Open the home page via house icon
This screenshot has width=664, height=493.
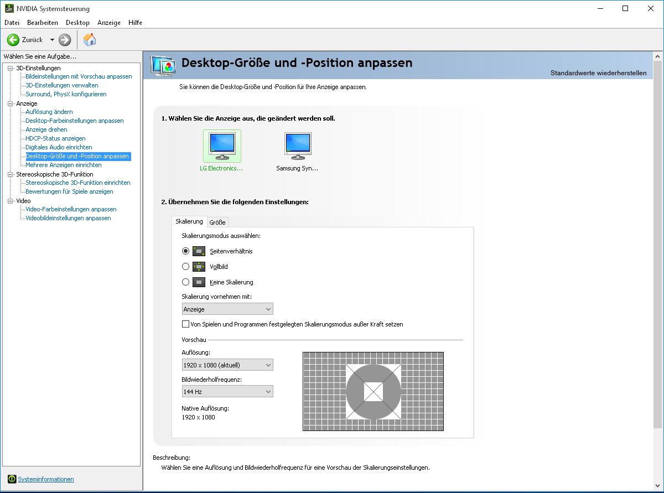tap(90, 39)
